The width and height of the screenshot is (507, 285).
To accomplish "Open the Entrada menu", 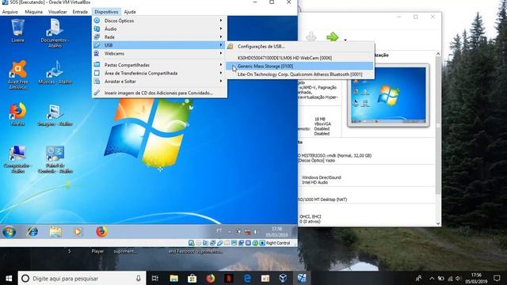I will pyautogui.click(x=80, y=12).
